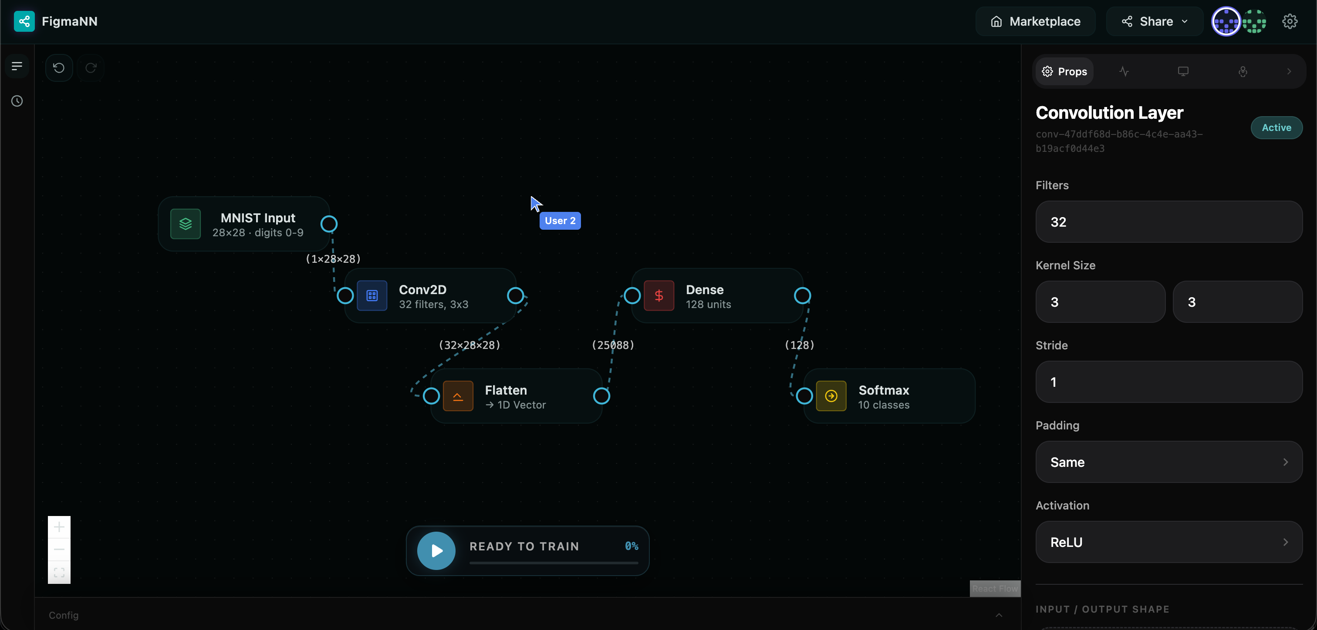Click the undo arrow icon
Image resolution: width=1317 pixels, height=630 pixels.
point(59,67)
